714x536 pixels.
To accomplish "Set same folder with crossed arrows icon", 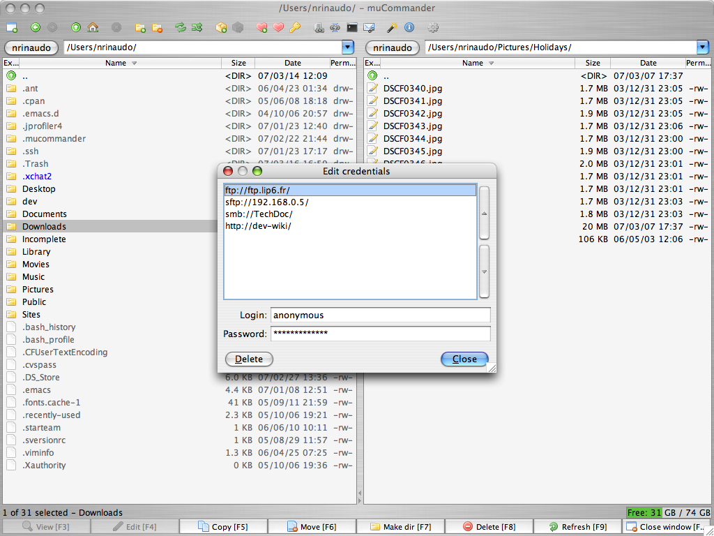I will (197, 28).
